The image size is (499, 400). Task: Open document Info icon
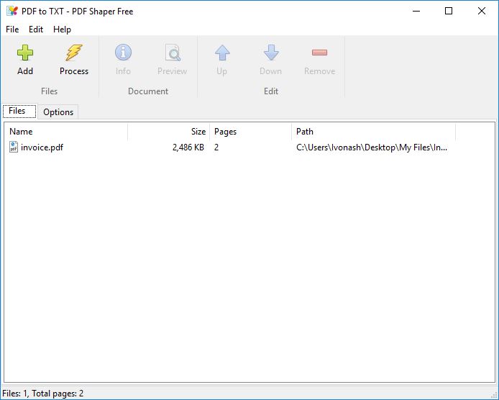pyautogui.click(x=123, y=53)
